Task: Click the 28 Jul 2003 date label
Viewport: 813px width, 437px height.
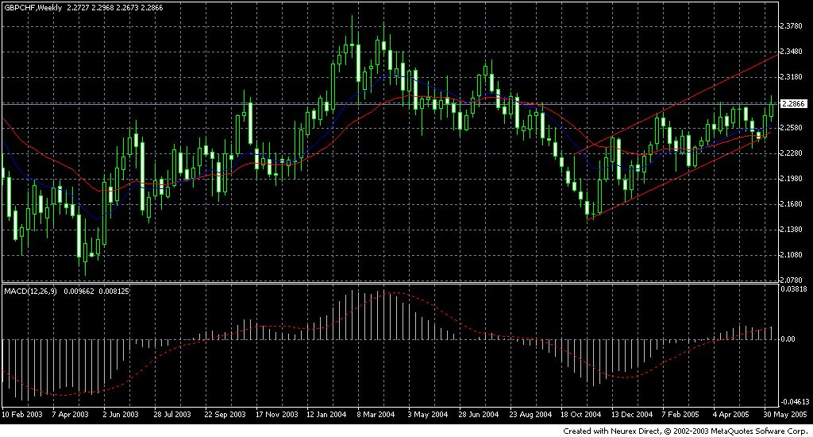Action: (x=172, y=415)
